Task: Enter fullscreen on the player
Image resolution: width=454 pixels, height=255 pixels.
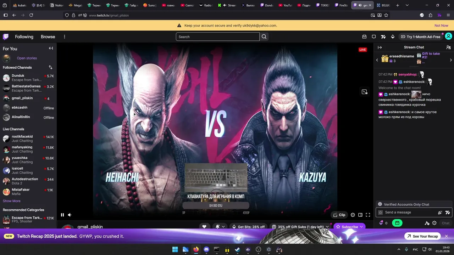Action: (x=368, y=215)
